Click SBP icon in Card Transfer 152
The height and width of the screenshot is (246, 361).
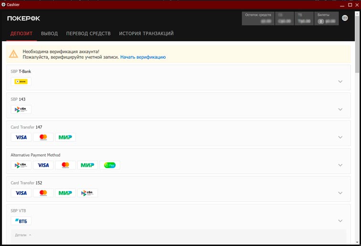tap(87, 193)
